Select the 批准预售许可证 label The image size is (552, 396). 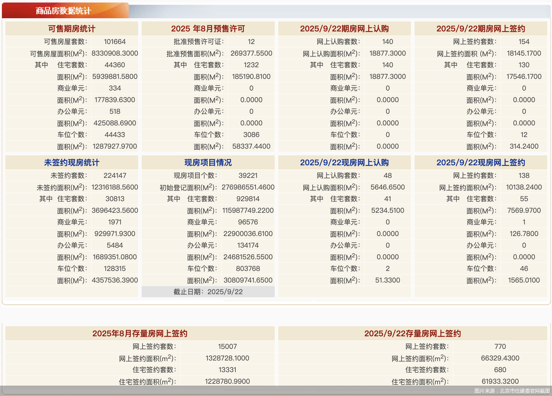click(x=199, y=42)
